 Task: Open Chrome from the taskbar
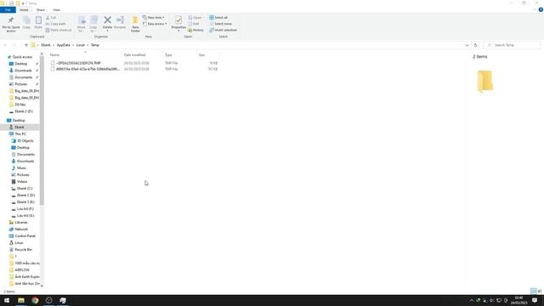tap(35, 300)
